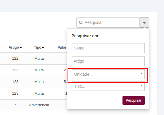Click the Tipo filter dropdown arrow

pos(141,86)
